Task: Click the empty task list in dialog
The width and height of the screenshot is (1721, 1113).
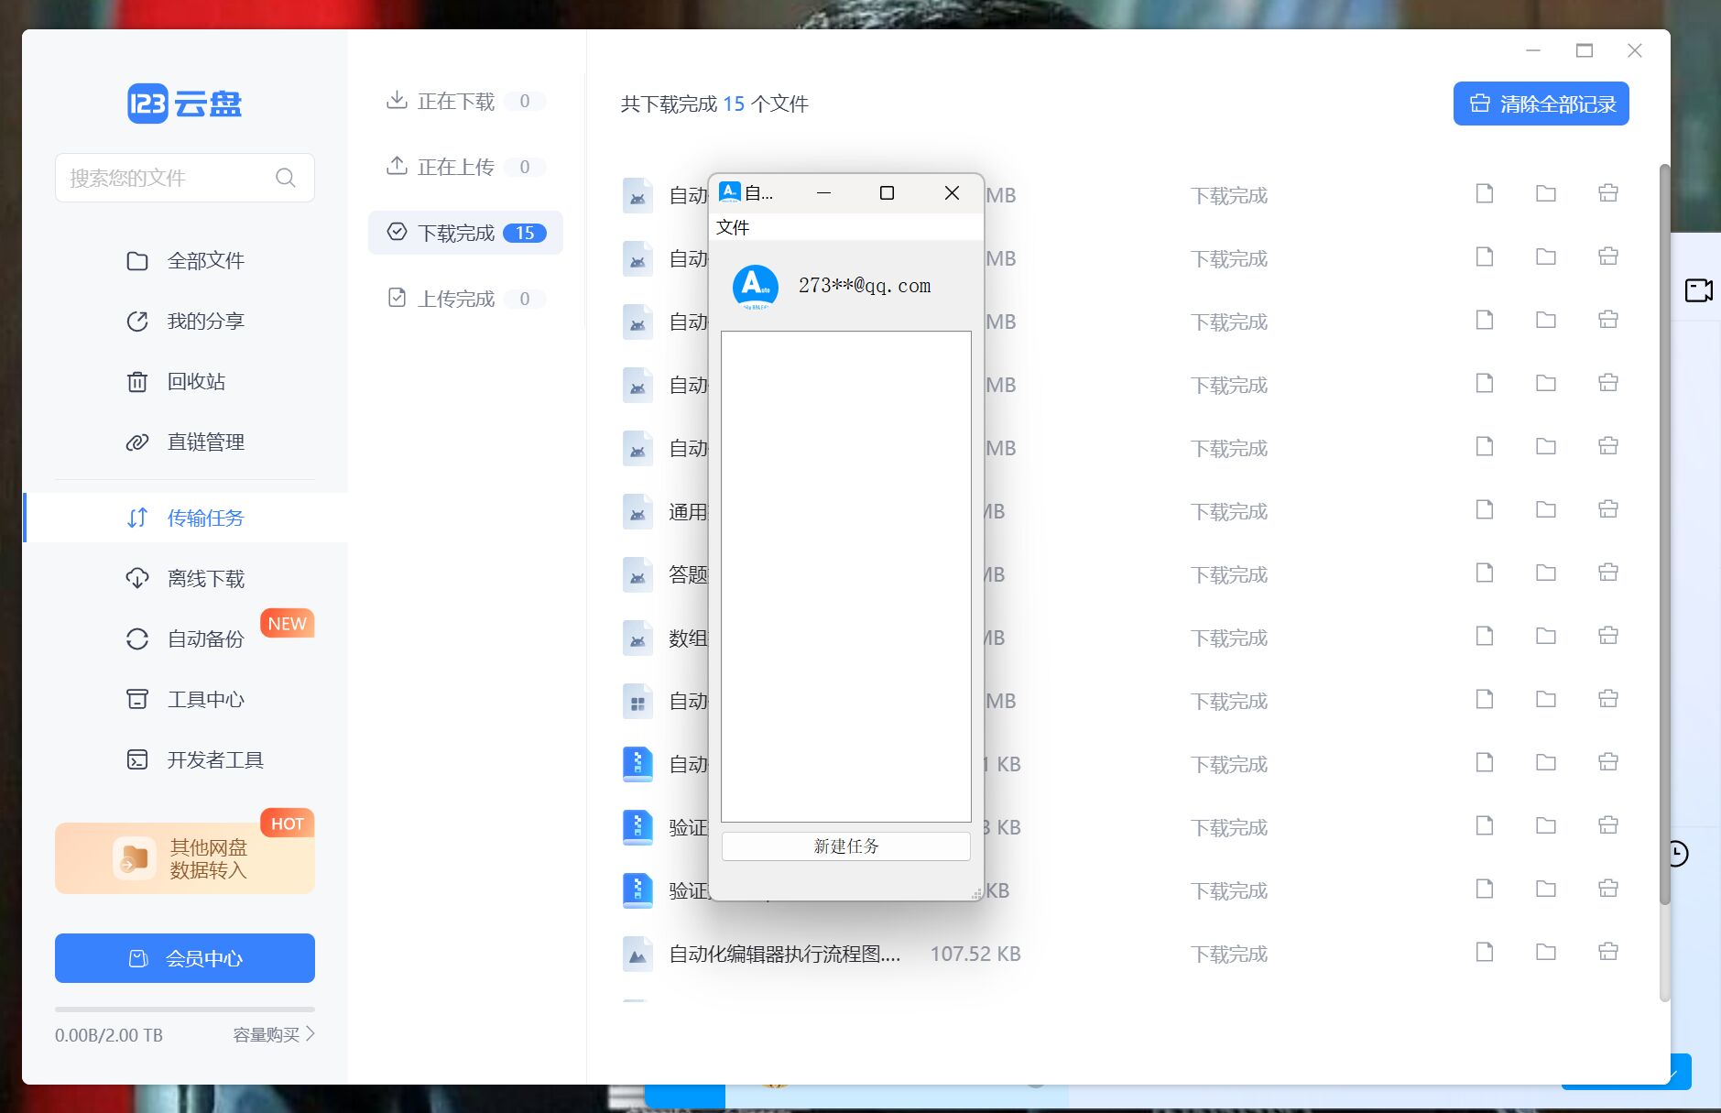Action: (x=846, y=576)
